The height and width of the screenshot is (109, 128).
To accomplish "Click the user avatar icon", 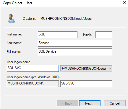I will pyautogui.click(x=12, y=19).
